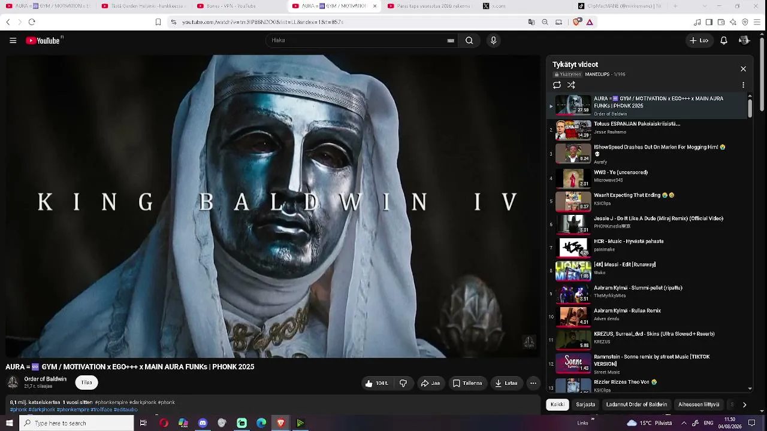Select the Aiheeseen liittyviä chip

point(699,405)
